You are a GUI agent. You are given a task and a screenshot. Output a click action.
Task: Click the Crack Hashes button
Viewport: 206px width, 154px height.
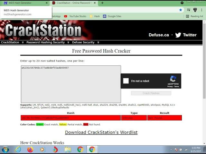click(x=151, y=93)
